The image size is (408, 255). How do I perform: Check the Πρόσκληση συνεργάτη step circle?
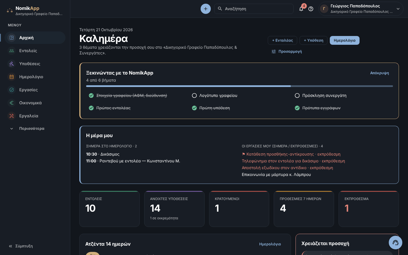pos(297,95)
